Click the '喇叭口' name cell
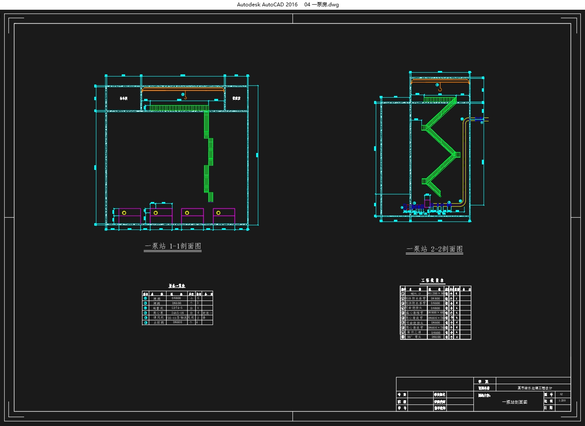 [416, 293]
